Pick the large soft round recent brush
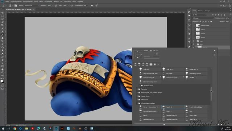 pyautogui.click(x=151, y=64)
